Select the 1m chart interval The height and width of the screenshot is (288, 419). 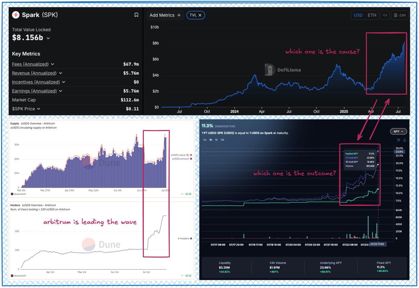click(x=205, y=140)
